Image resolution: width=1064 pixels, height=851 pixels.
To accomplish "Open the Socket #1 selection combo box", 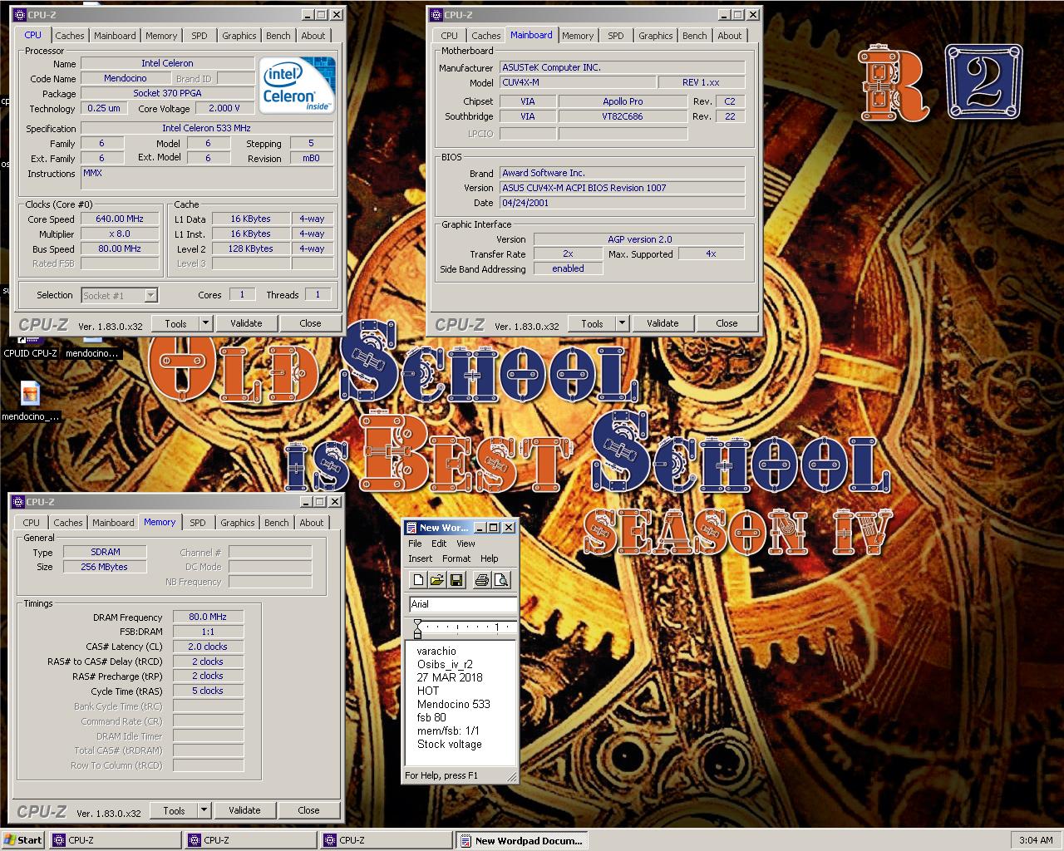I will point(119,295).
